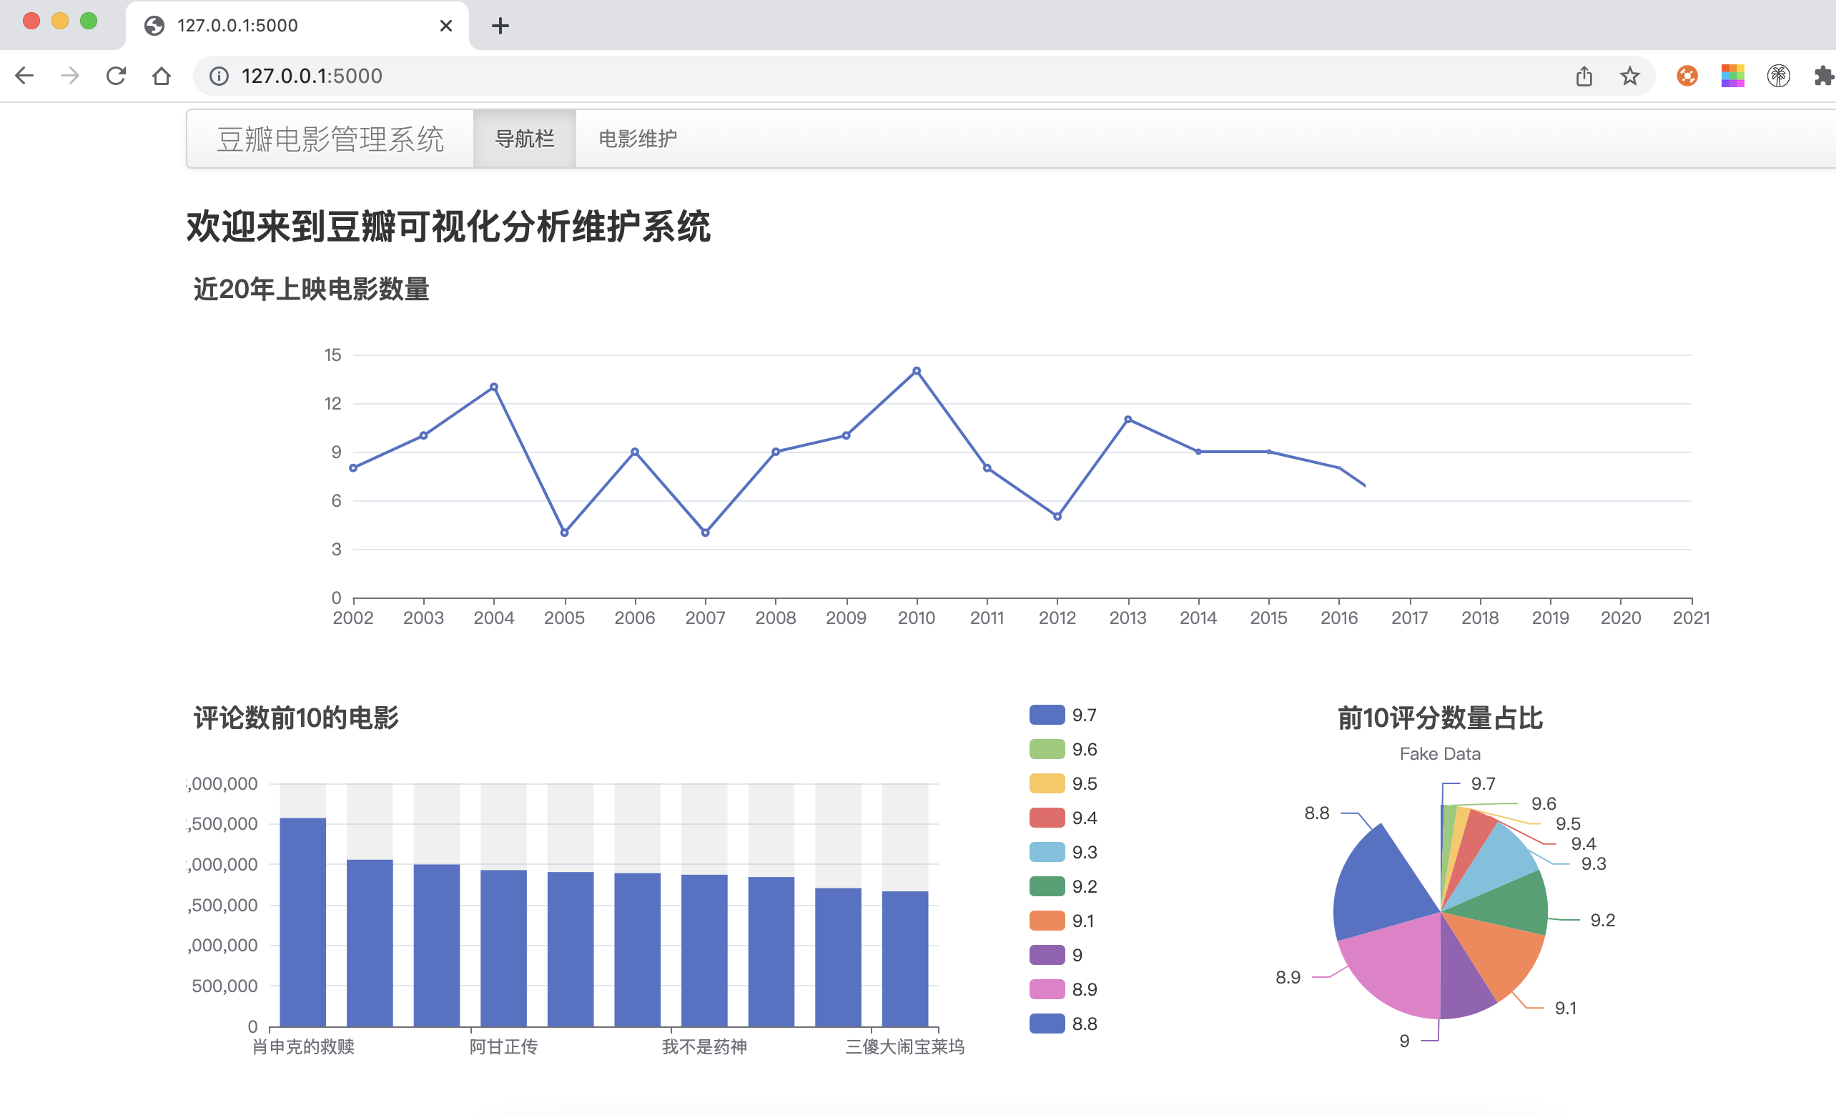Image resolution: width=1836 pixels, height=1115 pixels.
Task: Go to the home page icon
Action: point(161,75)
